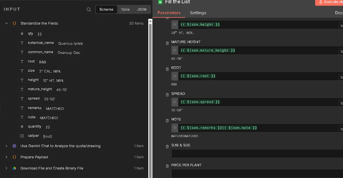Image resolution: width=343 pixels, height=178 pixels.
Task: Open the Parameters tab
Action: click(169, 13)
